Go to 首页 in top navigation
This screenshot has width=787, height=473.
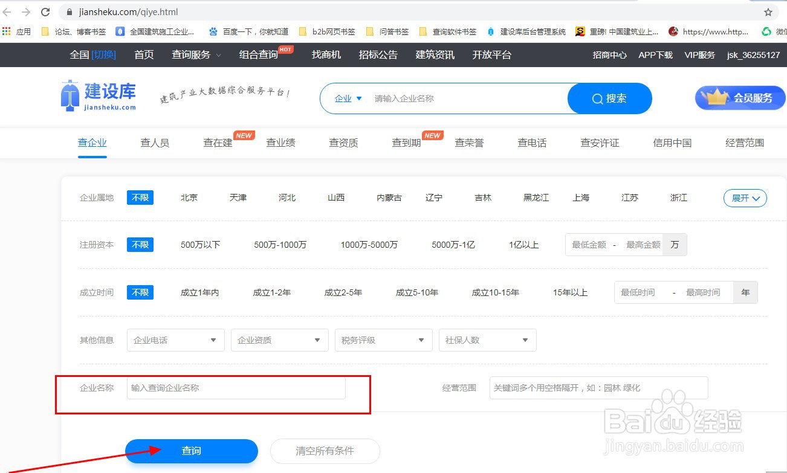144,54
